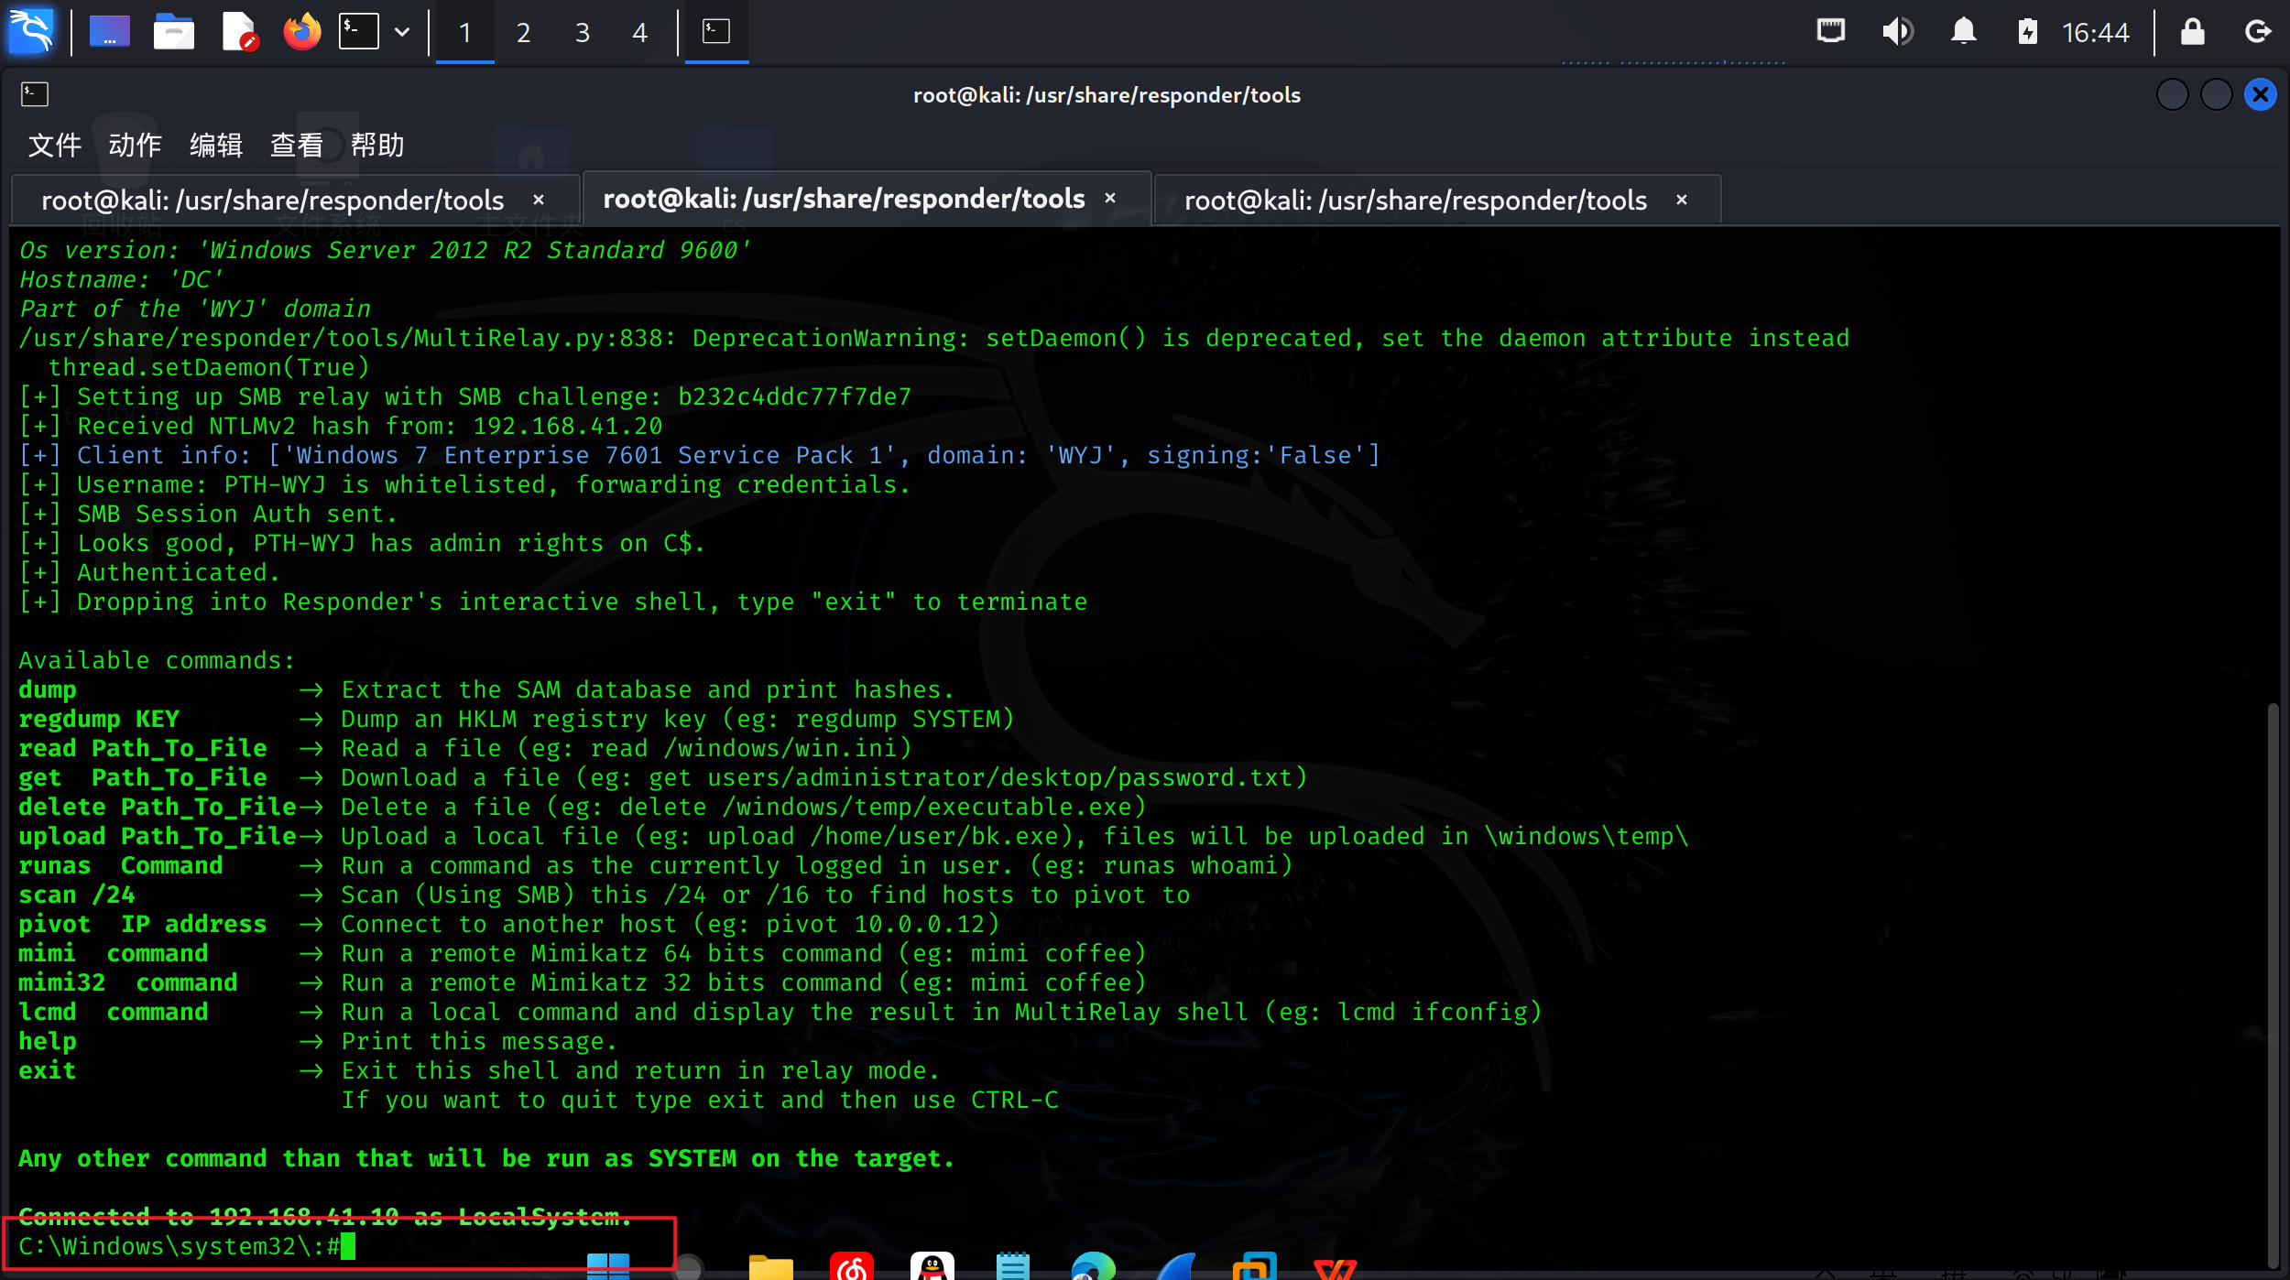
Task: Open the notifications bell icon
Action: point(1963,31)
